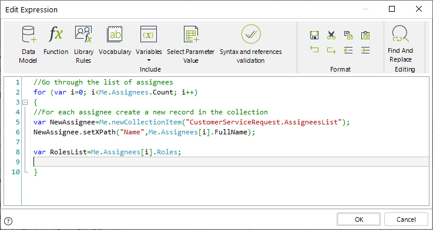Click the Cancel button
This screenshot has height=230, width=433.
(406, 219)
